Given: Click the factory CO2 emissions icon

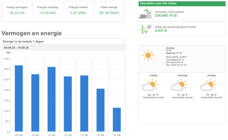Looking at the screenshot, I should [146, 14].
